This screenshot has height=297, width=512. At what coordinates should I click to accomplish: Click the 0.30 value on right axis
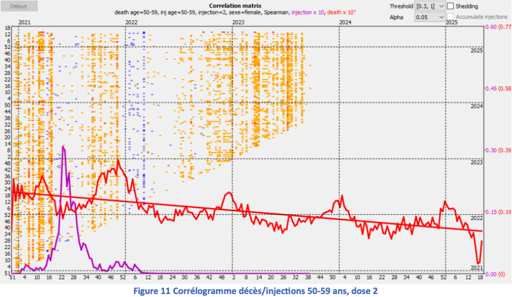(492, 150)
